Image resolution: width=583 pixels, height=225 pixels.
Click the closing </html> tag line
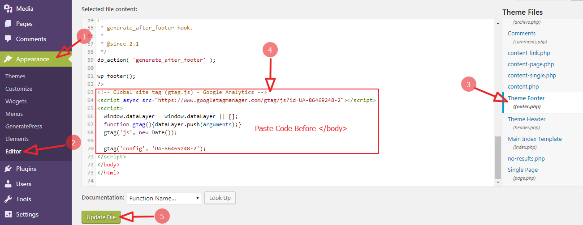(x=108, y=173)
